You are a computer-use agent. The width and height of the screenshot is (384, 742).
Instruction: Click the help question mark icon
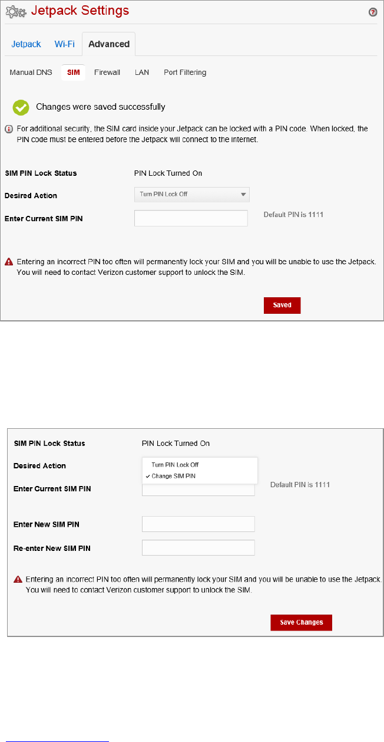373,12
